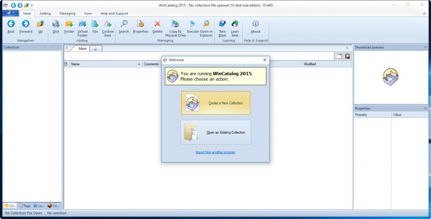Viewport: 431px width, 219px height.
Task: Open the Search tool
Action: pos(124,24)
